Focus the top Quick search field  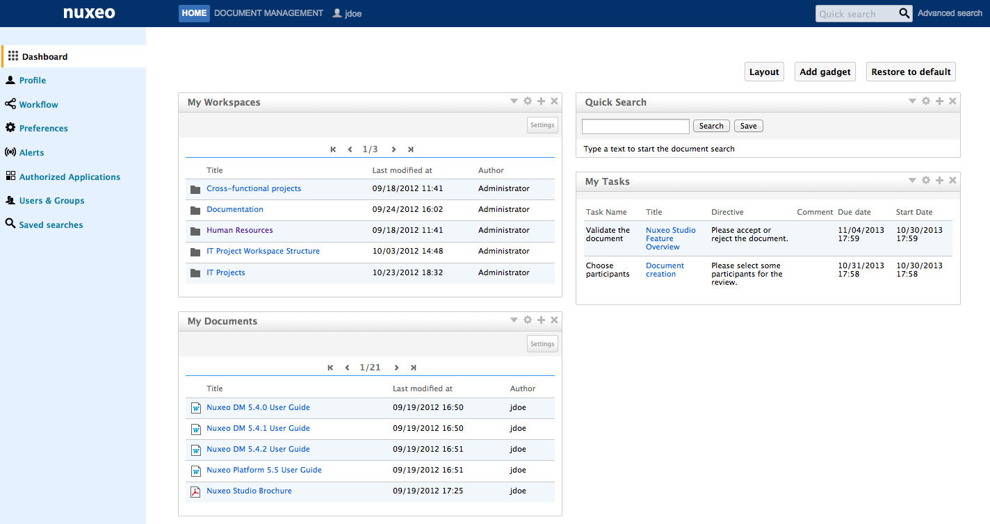click(x=856, y=13)
